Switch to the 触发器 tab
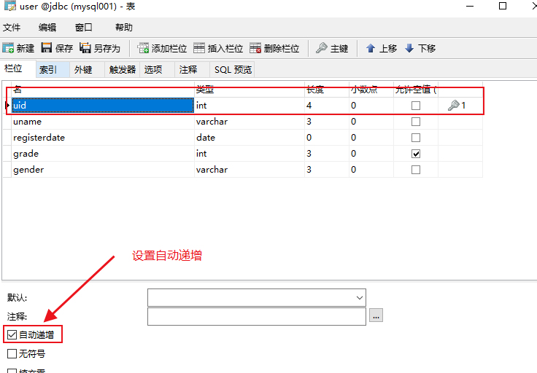 click(x=123, y=70)
